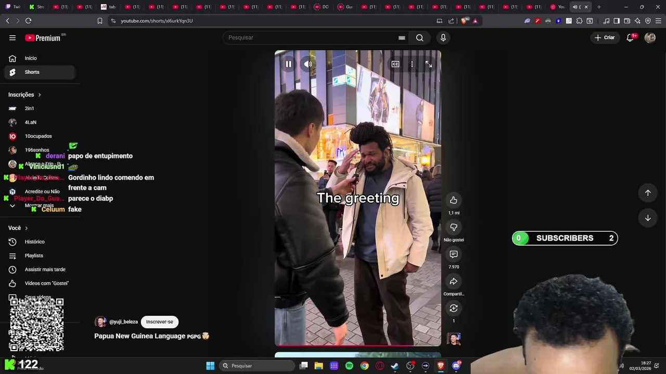The height and width of the screenshot is (374, 666).
Task: Open the account avatar menu
Action: coord(650,37)
